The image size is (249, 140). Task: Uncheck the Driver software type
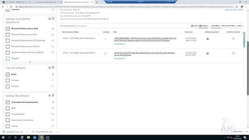coord(7,74)
